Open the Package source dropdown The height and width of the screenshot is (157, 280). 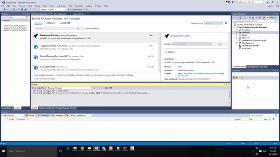pyautogui.click(x=213, y=23)
